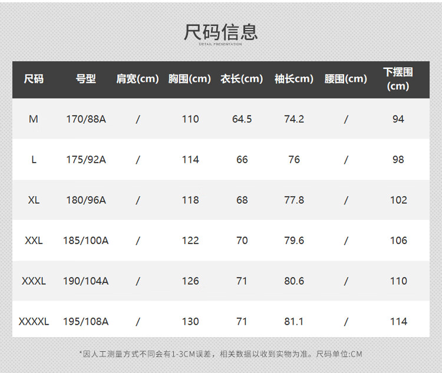Screen dimensions: 442x373
Task: Select the 腰围(cm) column header
Action: [346, 79]
